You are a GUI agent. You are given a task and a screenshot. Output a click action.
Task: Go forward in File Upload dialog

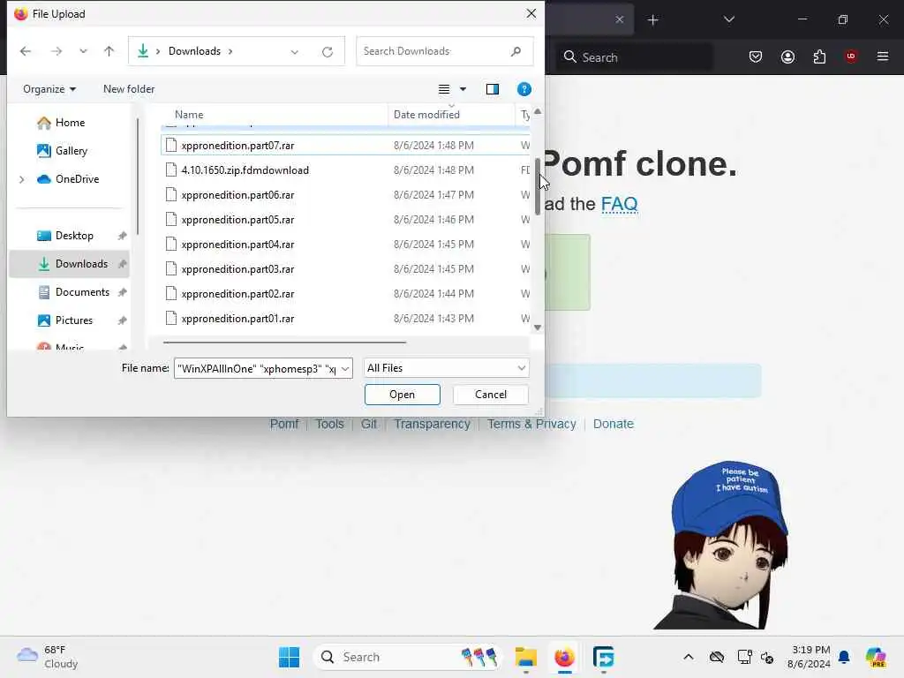(x=56, y=51)
